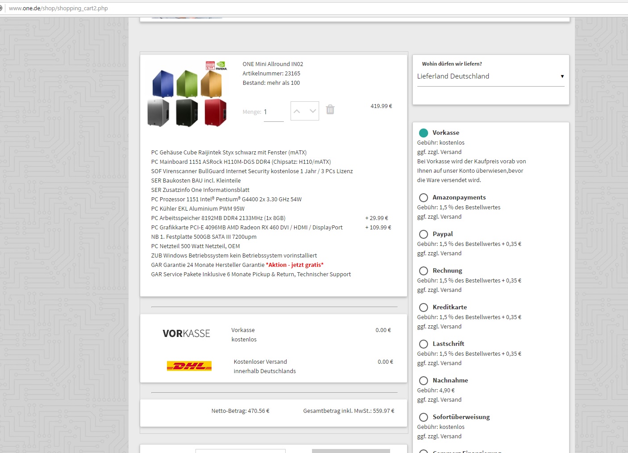The image size is (628, 453).
Task: Click the 500GB SATA III Festplatte line
Action: [x=204, y=237]
